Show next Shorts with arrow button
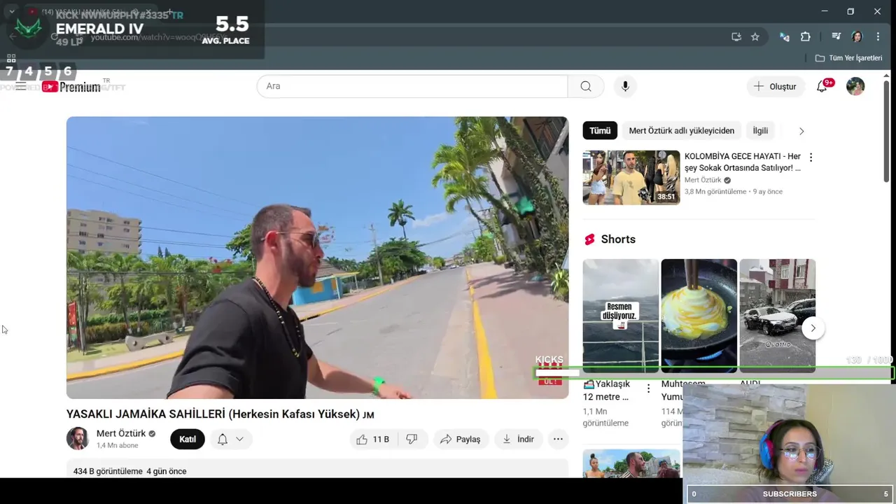The image size is (896, 504). (813, 328)
